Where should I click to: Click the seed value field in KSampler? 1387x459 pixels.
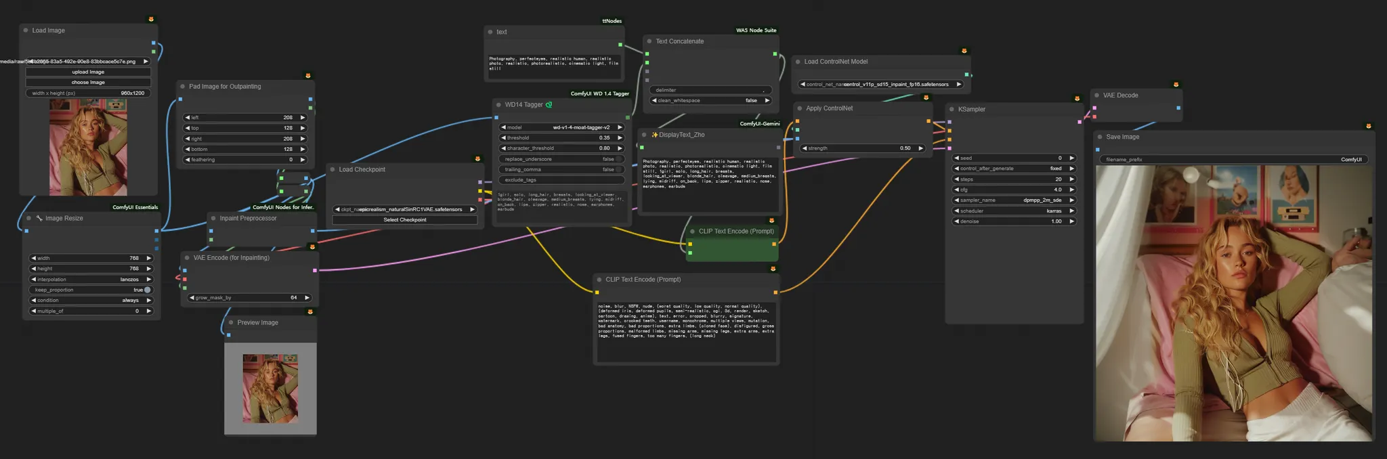1014,158
